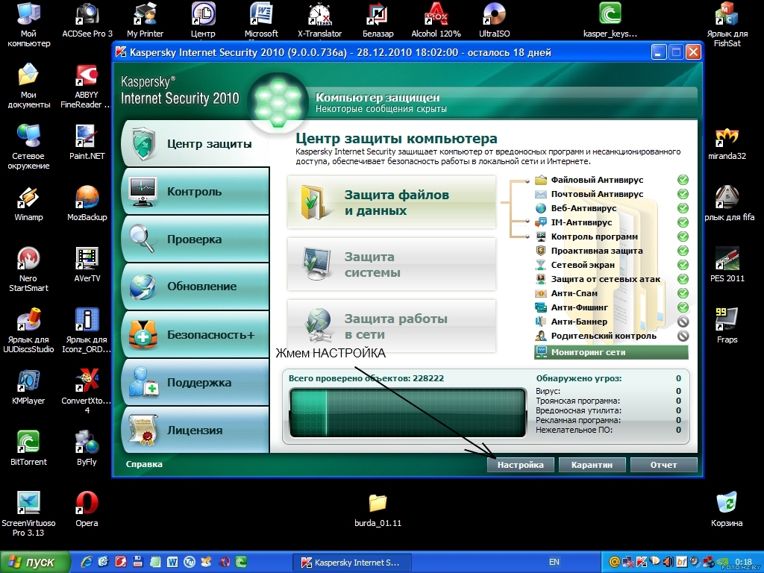764x573 pixels.
Task: Click the EN language indicator
Action: tap(554, 563)
